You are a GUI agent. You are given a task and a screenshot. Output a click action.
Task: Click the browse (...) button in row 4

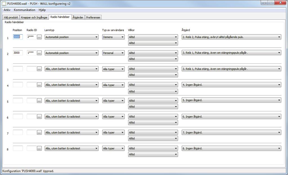pyautogui.click(x=39, y=85)
